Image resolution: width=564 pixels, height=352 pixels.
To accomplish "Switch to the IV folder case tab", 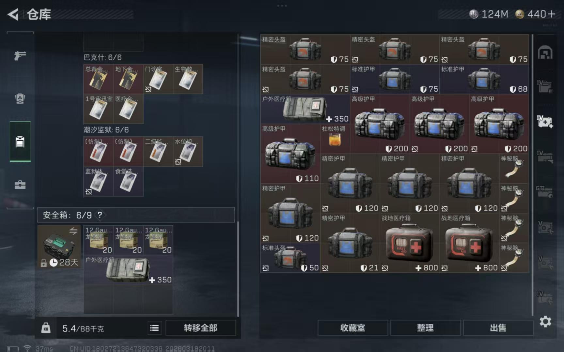I will point(545,86).
